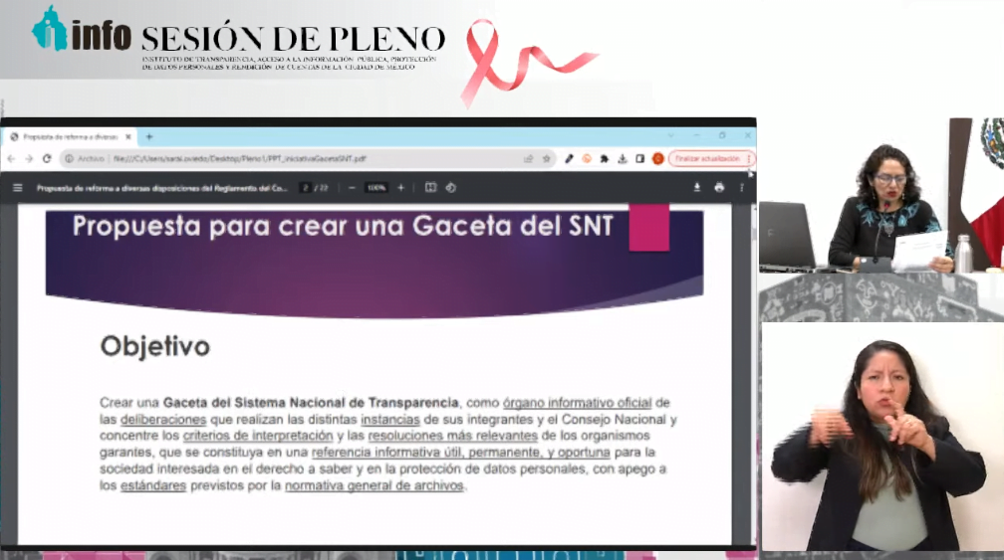Open the tab search chevron dropdown

(670, 136)
